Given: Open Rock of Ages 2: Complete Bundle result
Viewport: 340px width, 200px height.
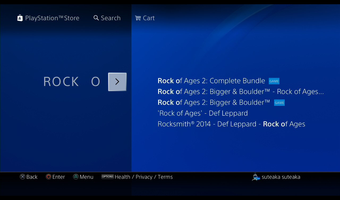Looking at the screenshot, I should pyautogui.click(x=211, y=81).
